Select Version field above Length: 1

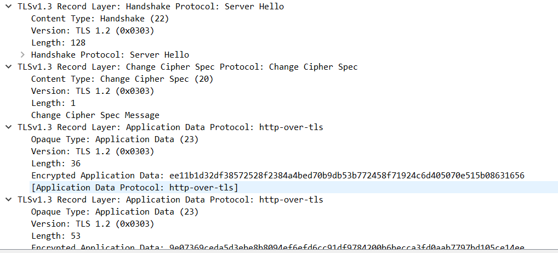[92, 91]
